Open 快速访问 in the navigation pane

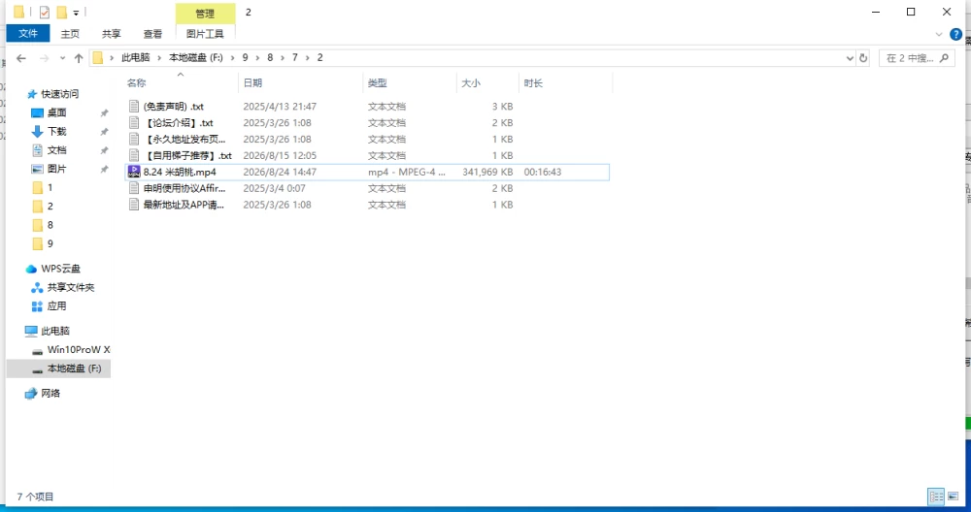coord(59,94)
